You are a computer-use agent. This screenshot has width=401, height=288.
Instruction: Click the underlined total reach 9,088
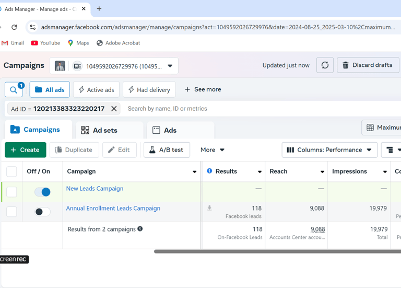[318, 229]
